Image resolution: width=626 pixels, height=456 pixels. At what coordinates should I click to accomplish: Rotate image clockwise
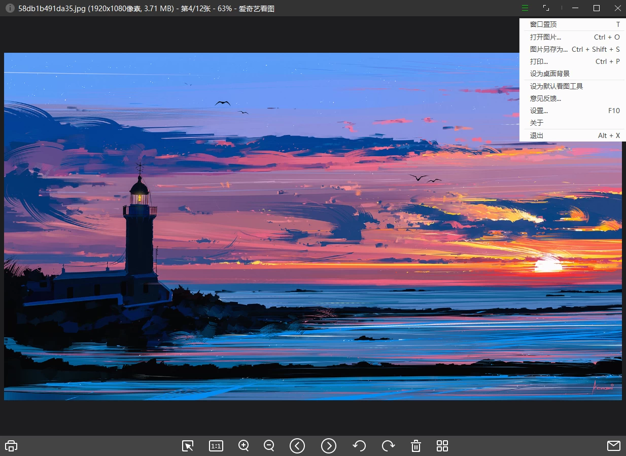(x=388, y=446)
